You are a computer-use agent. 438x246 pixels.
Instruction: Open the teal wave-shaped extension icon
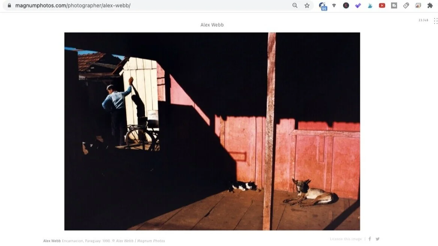click(370, 5)
